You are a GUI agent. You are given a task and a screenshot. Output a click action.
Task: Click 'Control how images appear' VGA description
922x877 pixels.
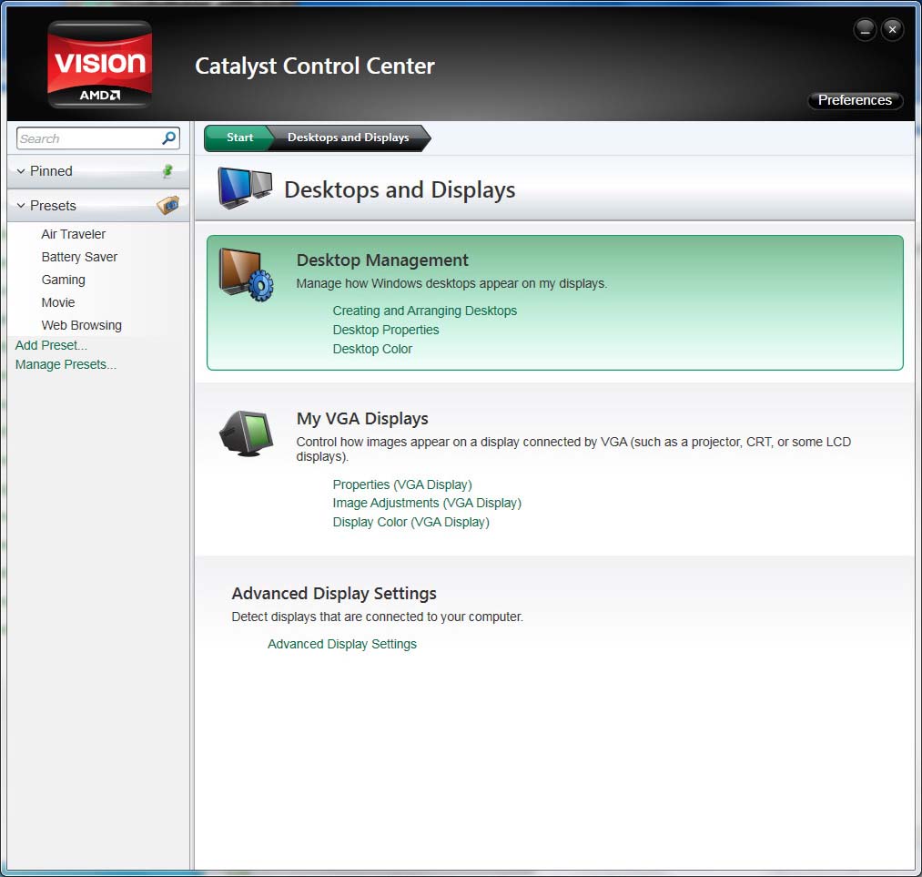573,449
